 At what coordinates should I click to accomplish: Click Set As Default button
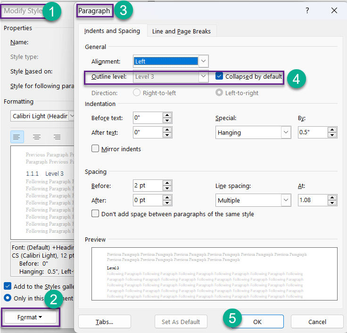pyautogui.click(x=181, y=322)
